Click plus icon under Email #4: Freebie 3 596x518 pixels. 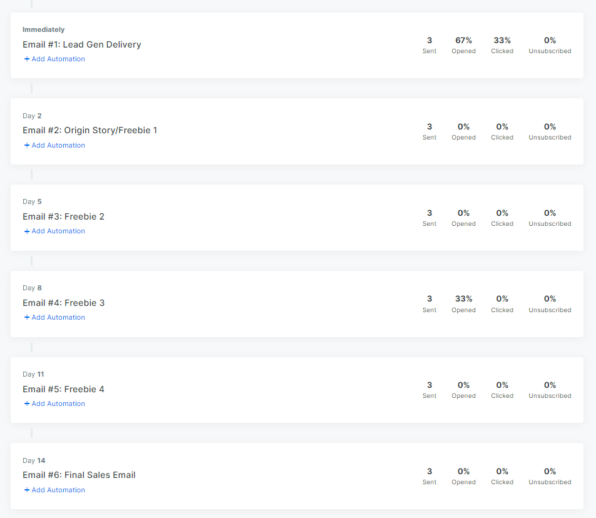pyautogui.click(x=27, y=318)
